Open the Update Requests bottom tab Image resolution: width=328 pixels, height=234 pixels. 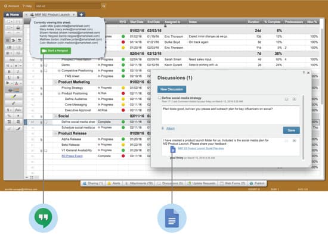pos(202,183)
